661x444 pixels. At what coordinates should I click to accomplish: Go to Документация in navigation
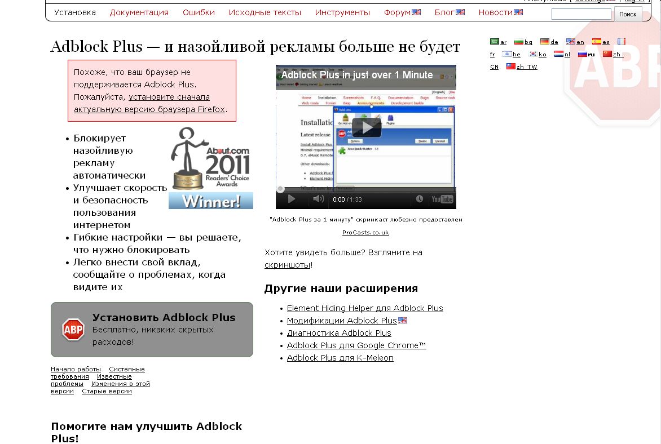pos(139,12)
